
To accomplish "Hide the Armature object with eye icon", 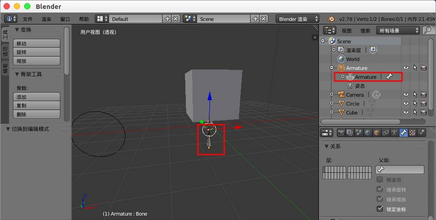I will tap(406, 68).
